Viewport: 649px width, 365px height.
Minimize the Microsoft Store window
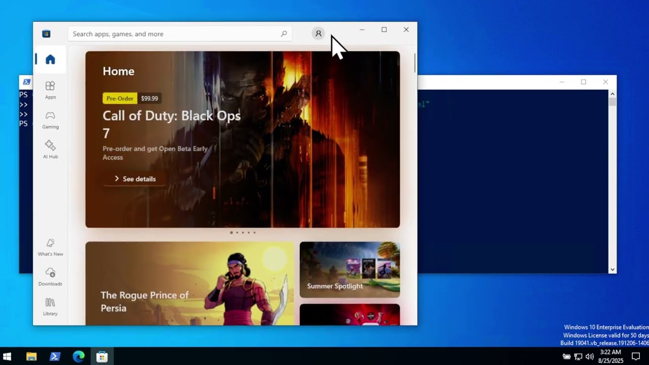(362, 29)
